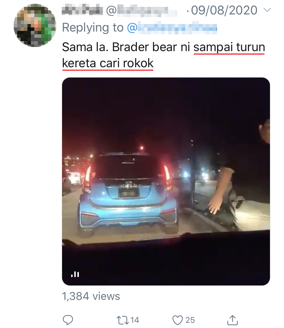Open the share options icon
This screenshot has height=328, width=284.
(x=232, y=320)
